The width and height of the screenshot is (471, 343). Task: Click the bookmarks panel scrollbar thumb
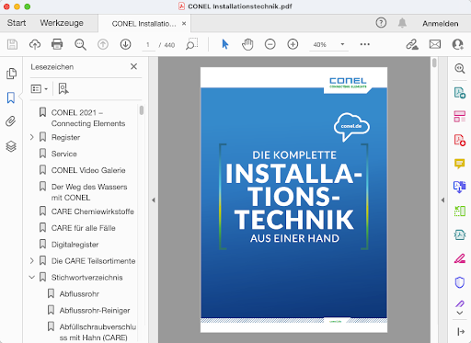[142, 110]
